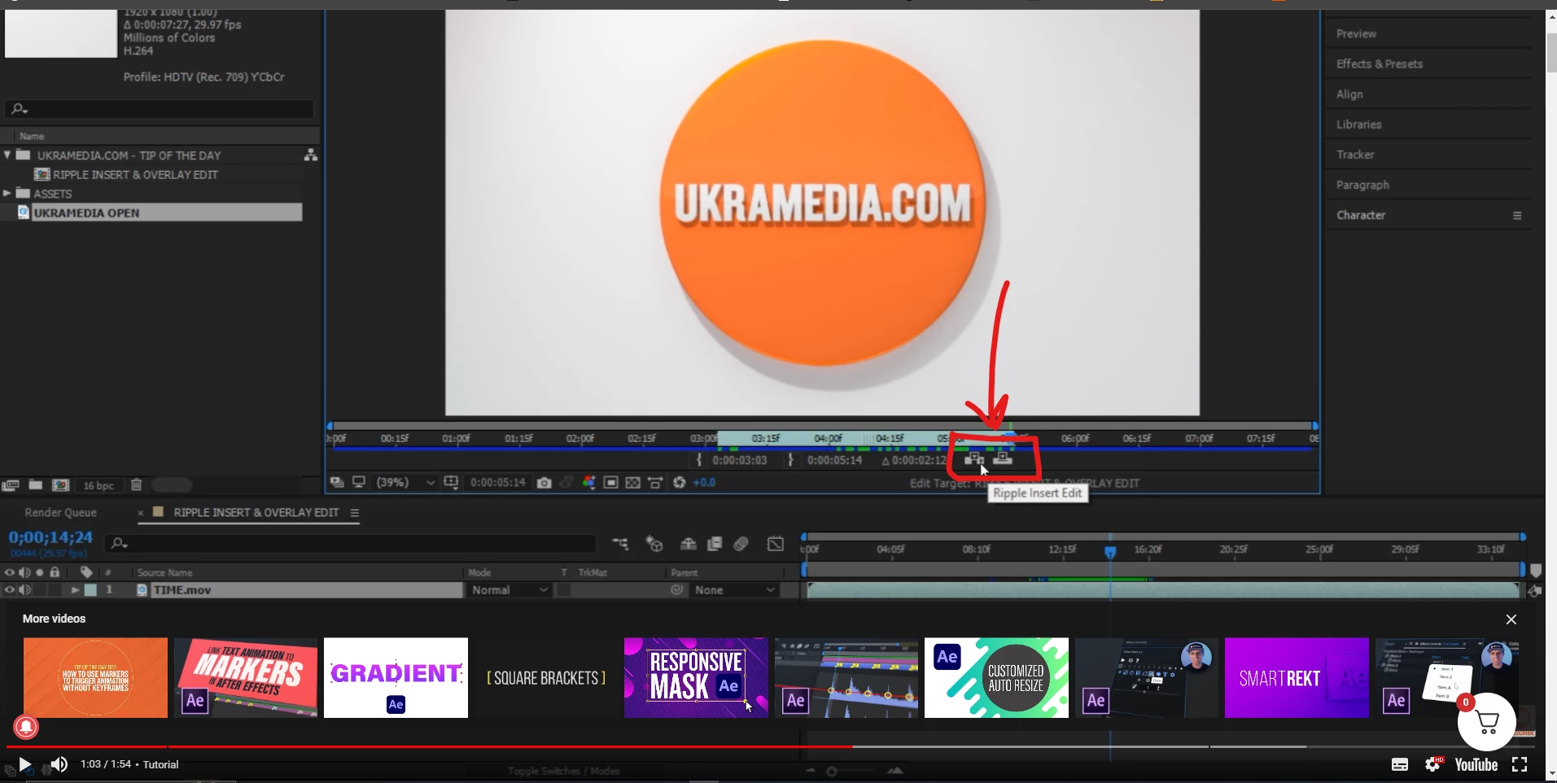Mute the YouTube video volume
1557x783 pixels.
[x=59, y=764]
